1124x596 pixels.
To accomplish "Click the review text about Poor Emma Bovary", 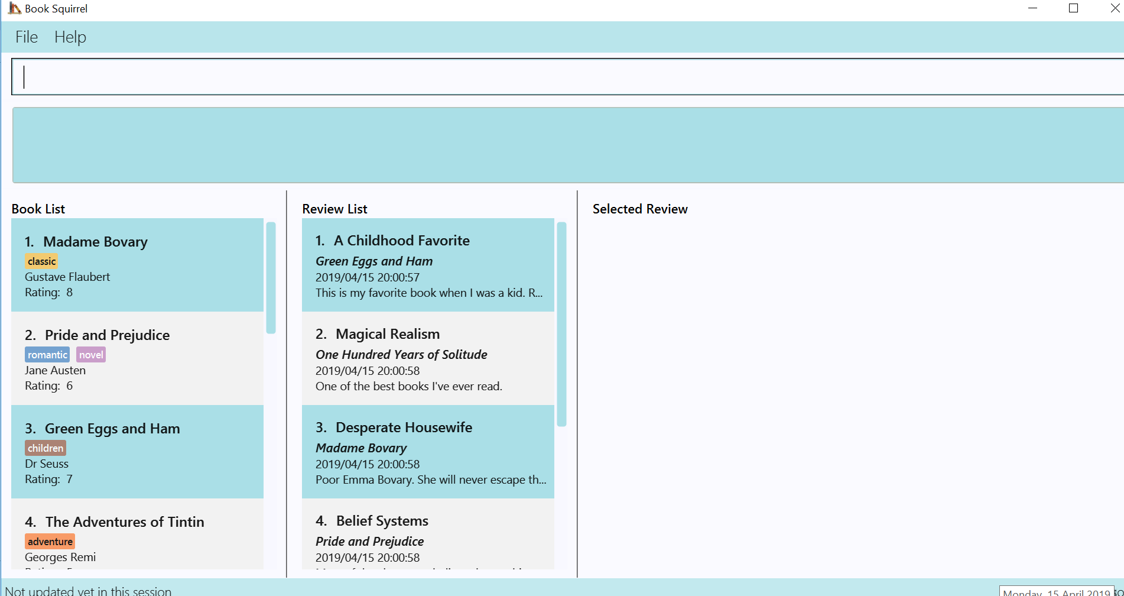I will click(431, 480).
